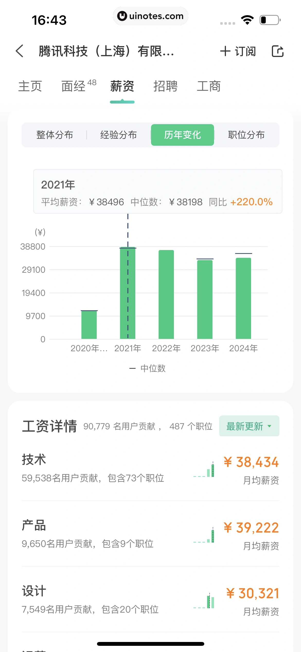
Task: Tap the 2023年 salary bar
Action: (205, 299)
